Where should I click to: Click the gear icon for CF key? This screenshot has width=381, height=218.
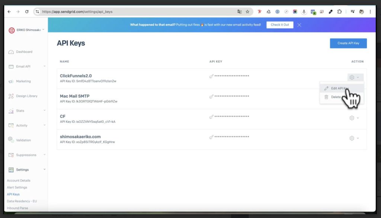pyautogui.click(x=352, y=118)
